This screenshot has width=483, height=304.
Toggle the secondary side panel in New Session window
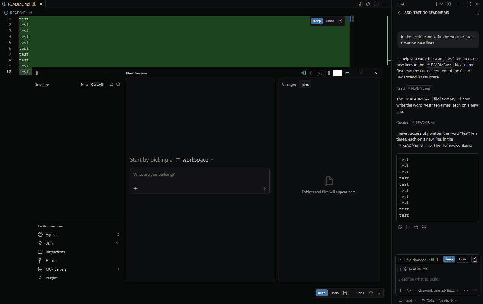[328, 73]
